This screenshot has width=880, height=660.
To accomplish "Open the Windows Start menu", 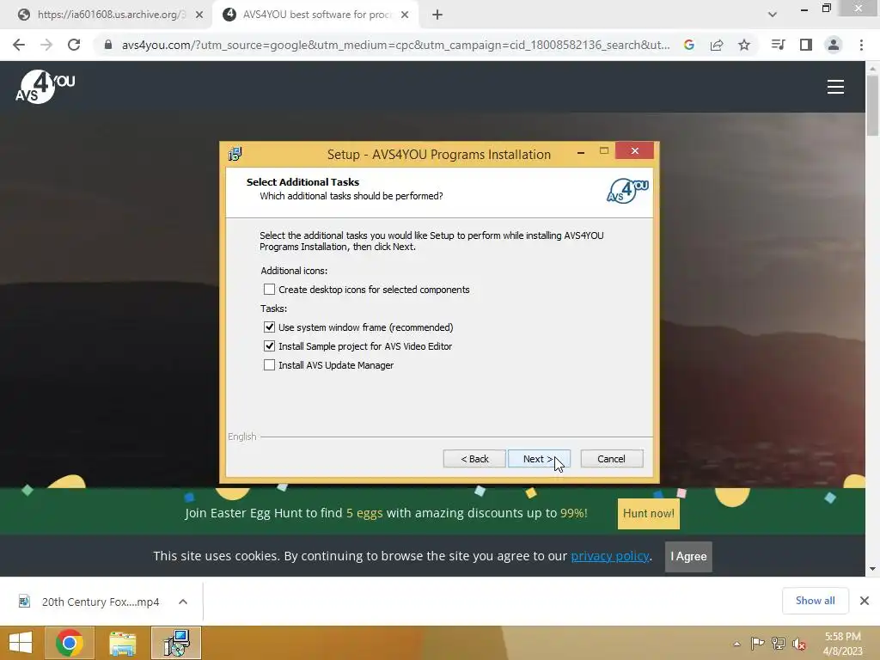I will [x=21, y=643].
